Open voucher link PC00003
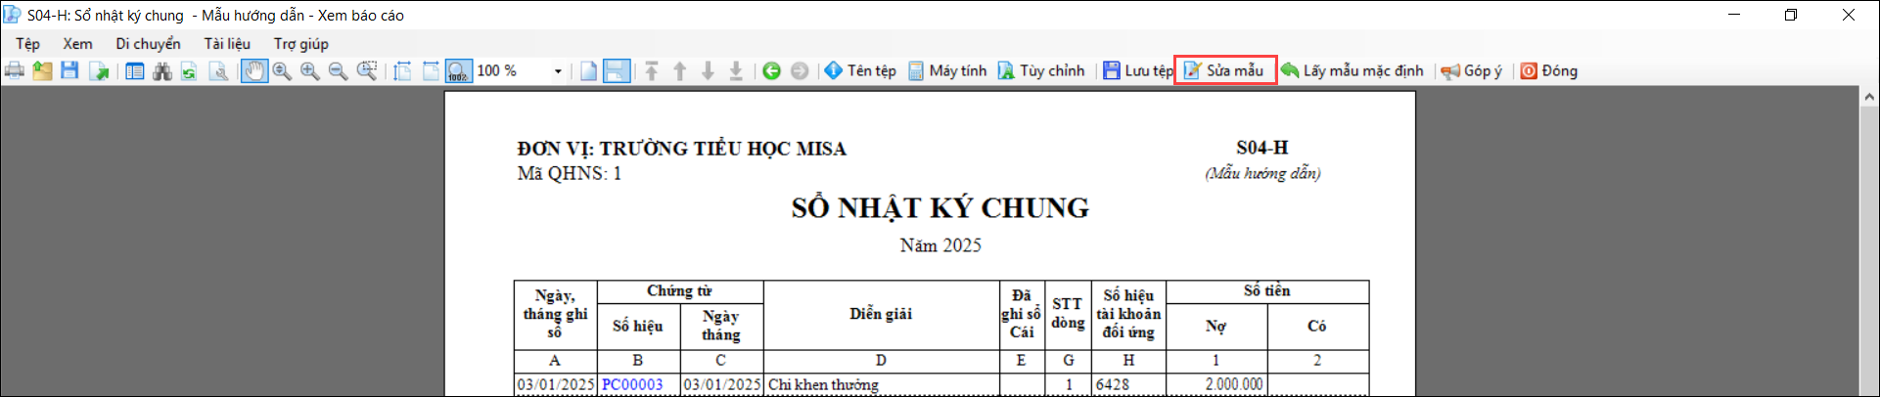The width and height of the screenshot is (1880, 397). coord(632,384)
